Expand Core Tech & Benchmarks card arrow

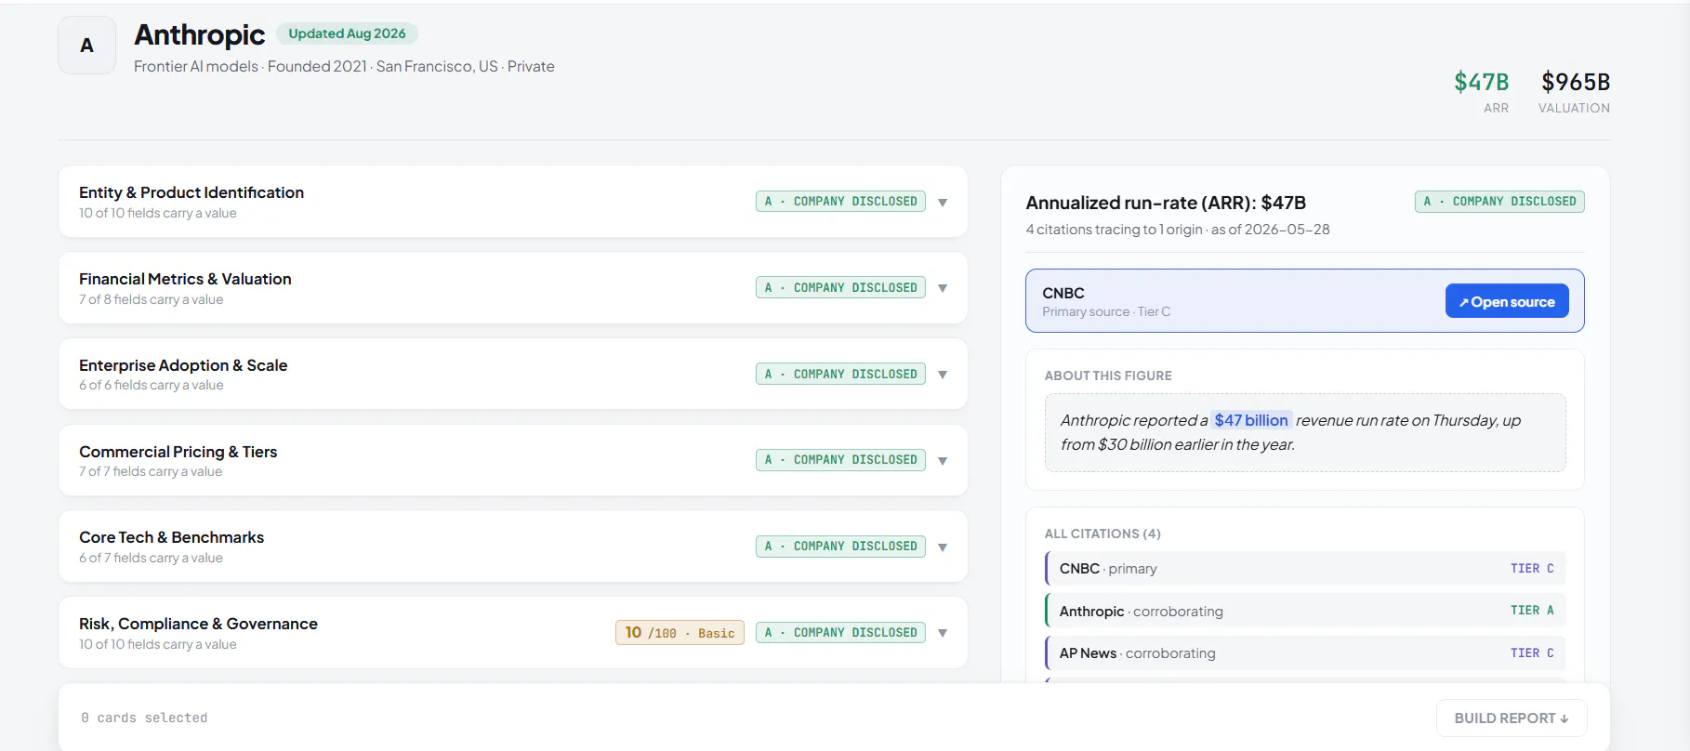click(x=943, y=547)
